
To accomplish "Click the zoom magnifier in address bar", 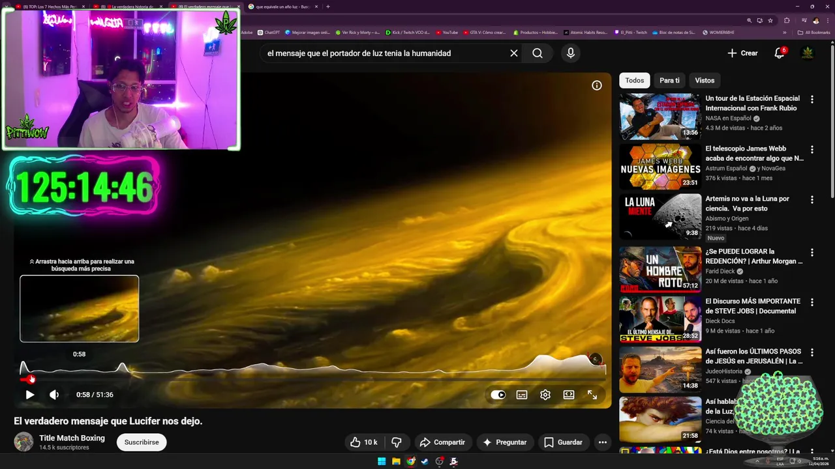I will coord(750,20).
